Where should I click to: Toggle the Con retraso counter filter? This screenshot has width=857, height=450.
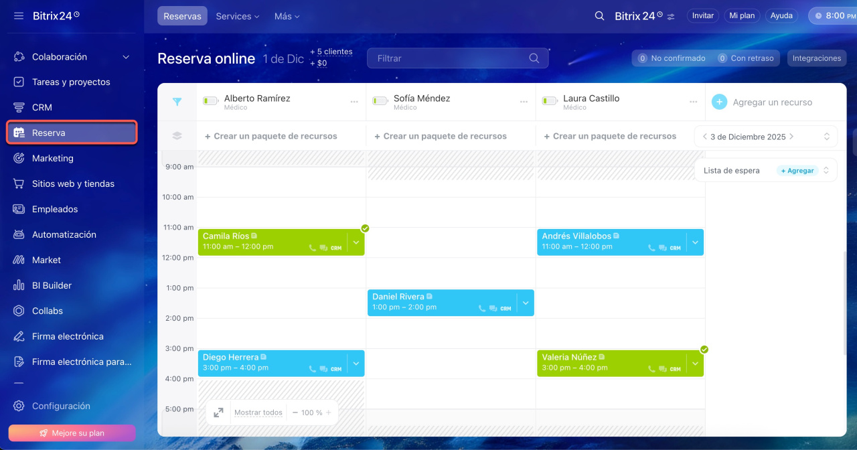click(746, 58)
